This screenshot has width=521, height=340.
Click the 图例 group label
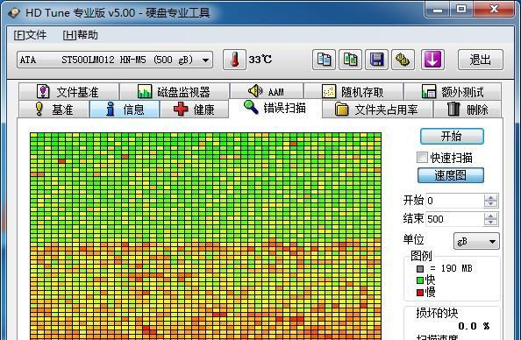coord(421,256)
